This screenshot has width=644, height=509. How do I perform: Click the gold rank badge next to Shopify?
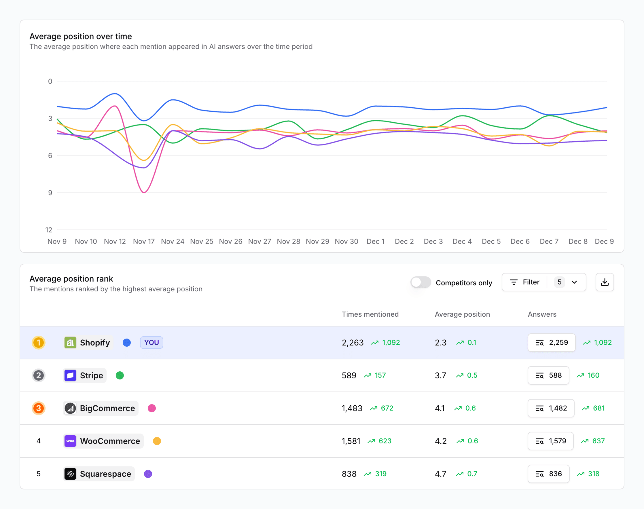[38, 342]
